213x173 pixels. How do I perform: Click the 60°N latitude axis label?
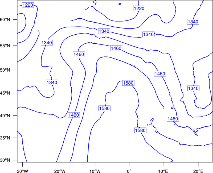(5, 19)
